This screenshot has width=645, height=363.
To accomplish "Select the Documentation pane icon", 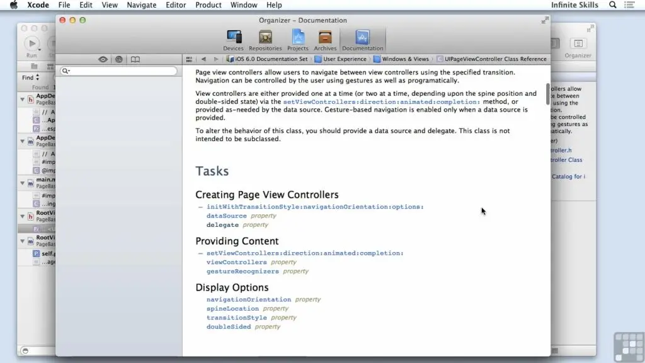I will tap(362, 40).
